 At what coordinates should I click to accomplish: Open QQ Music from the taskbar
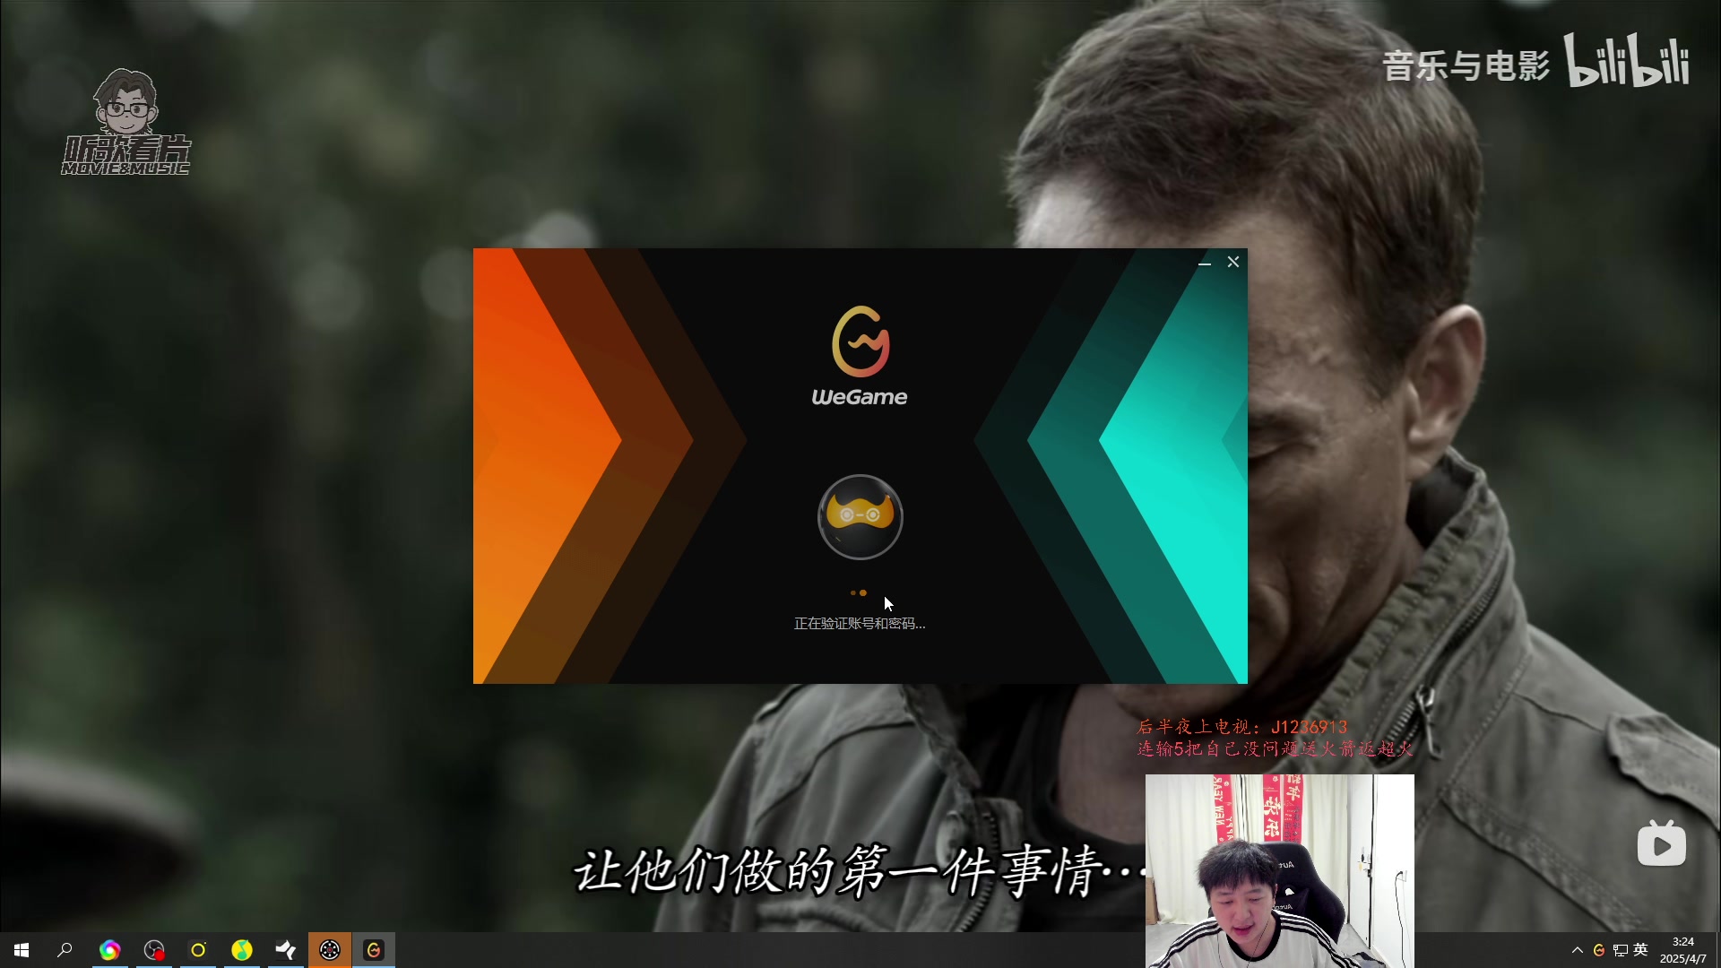(x=242, y=950)
